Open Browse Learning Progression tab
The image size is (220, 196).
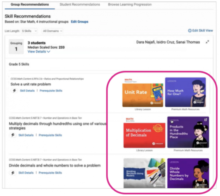pos(130,5)
